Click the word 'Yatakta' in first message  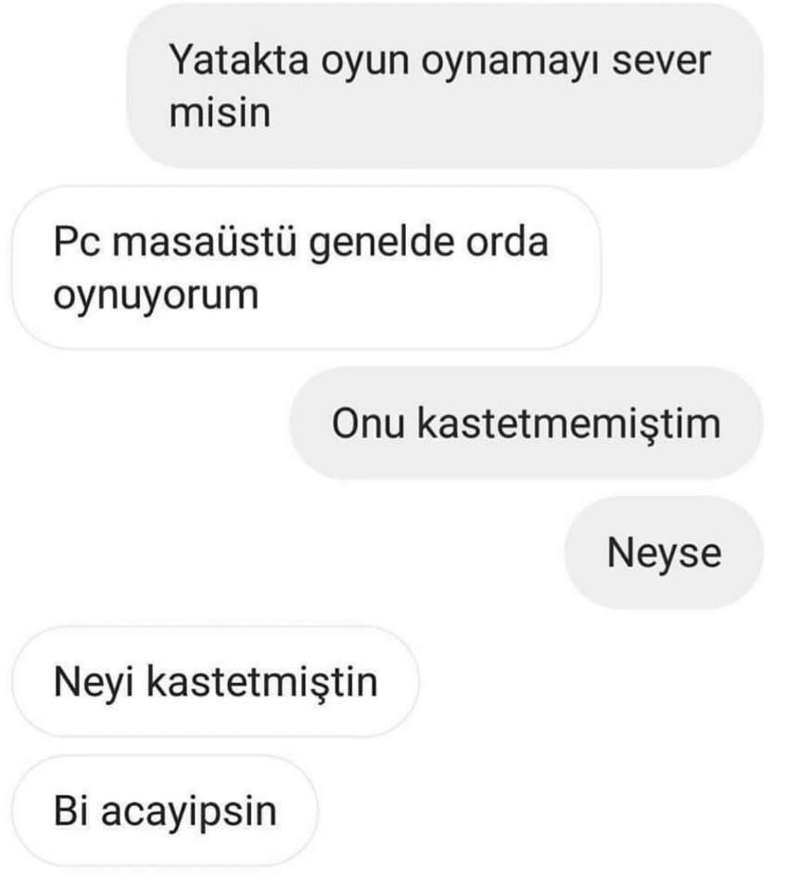238,60
